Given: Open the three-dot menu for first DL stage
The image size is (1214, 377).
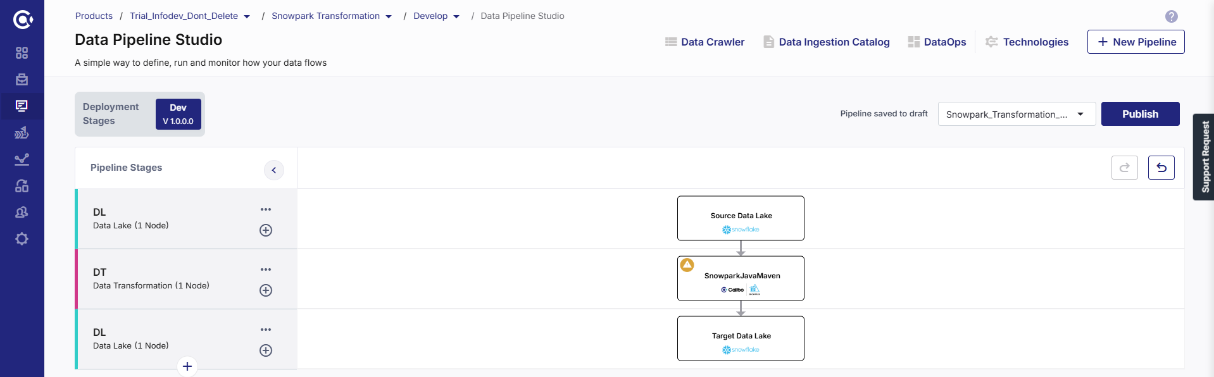Looking at the screenshot, I should point(266,209).
